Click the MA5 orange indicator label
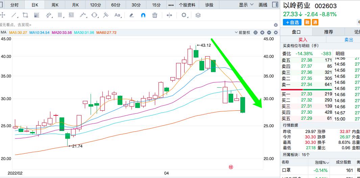 point(18,32)
